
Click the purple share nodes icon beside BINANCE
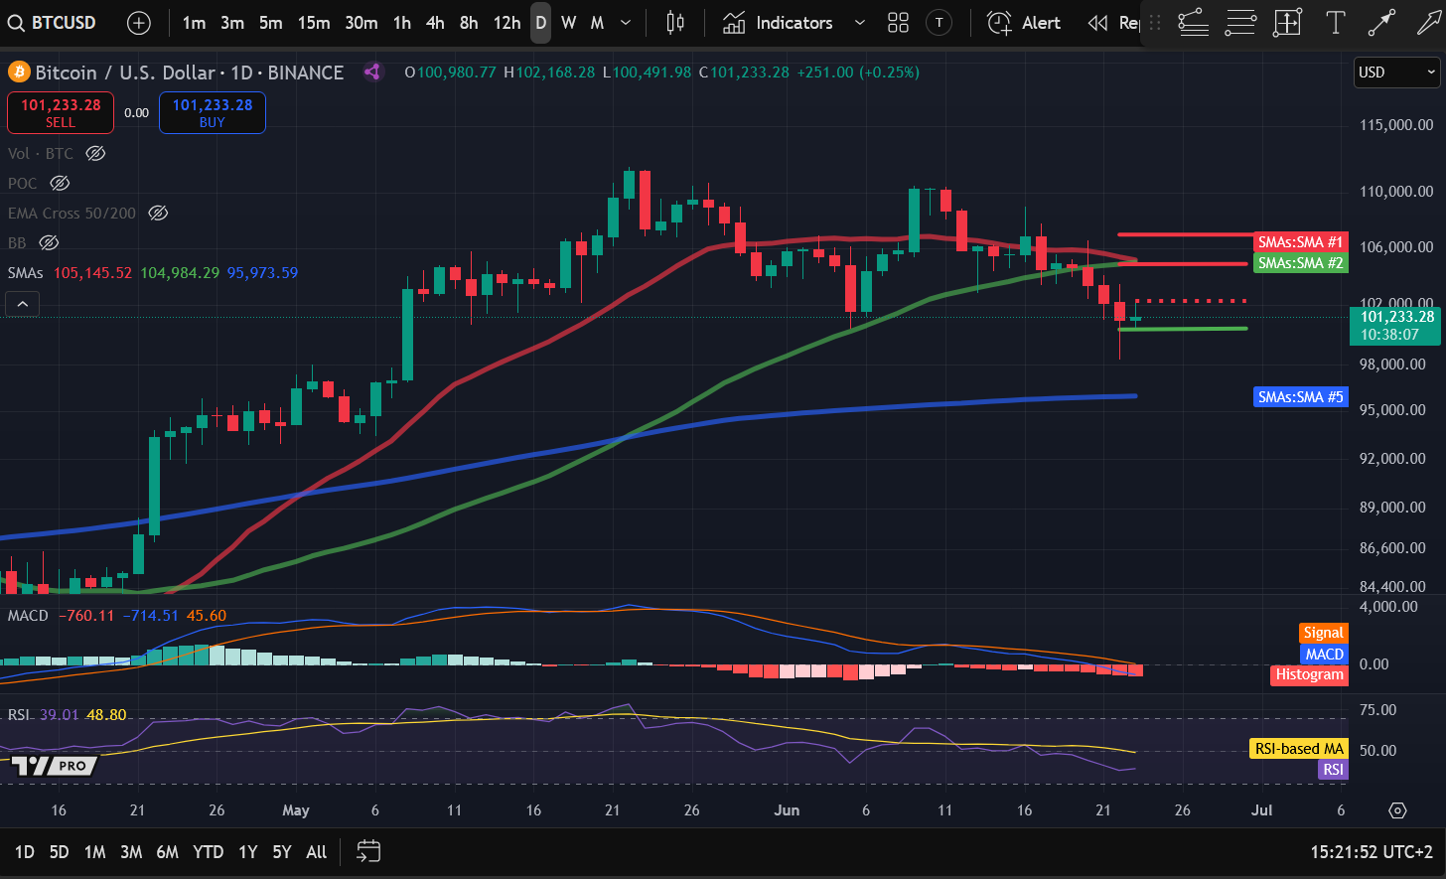[372, 72]
